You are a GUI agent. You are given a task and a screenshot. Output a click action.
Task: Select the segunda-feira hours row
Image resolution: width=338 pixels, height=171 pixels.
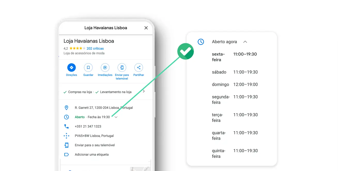[x=235, y=99]
